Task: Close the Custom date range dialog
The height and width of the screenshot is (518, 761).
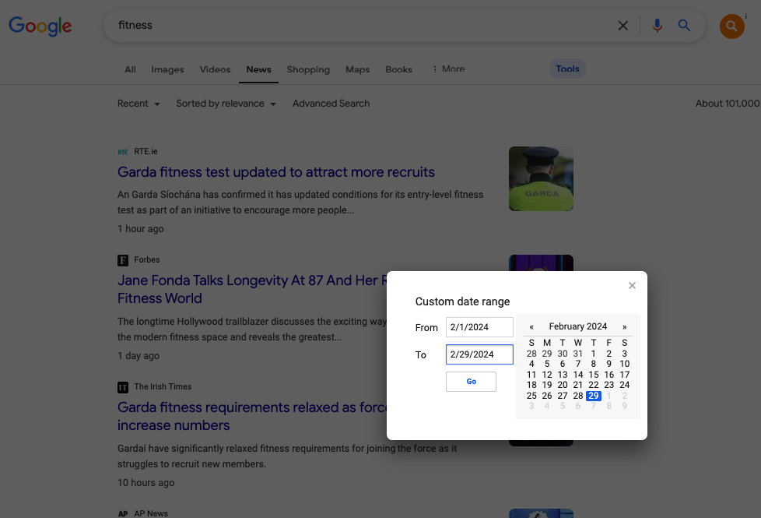Action: tap(632, 285)
